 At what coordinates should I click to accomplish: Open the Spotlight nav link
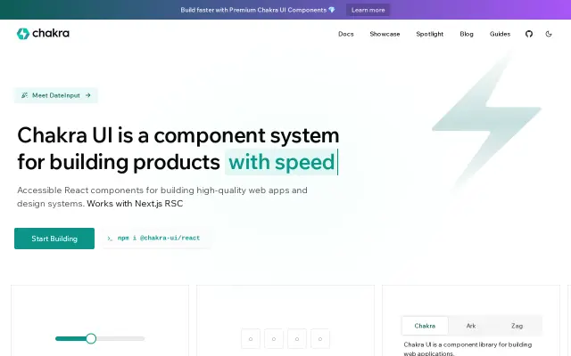click(x=429, y=34)
